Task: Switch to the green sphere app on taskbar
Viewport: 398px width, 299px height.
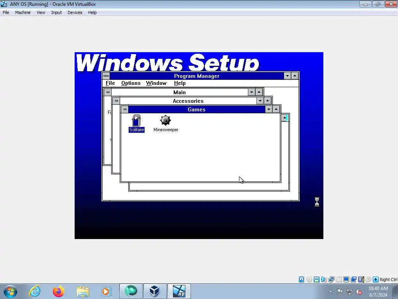Action: point(131,291)
